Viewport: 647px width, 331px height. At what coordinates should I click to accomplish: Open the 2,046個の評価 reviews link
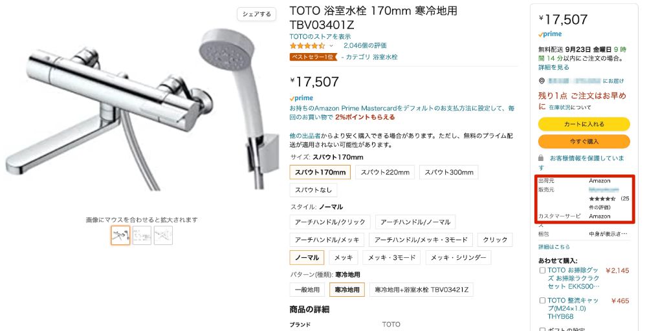coord(365,46)
